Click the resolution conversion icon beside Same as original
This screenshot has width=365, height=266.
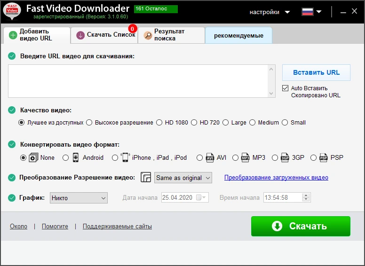pos(146,177)
